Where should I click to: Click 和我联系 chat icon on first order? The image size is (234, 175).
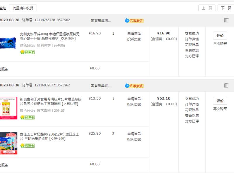[x=134, y=21]
